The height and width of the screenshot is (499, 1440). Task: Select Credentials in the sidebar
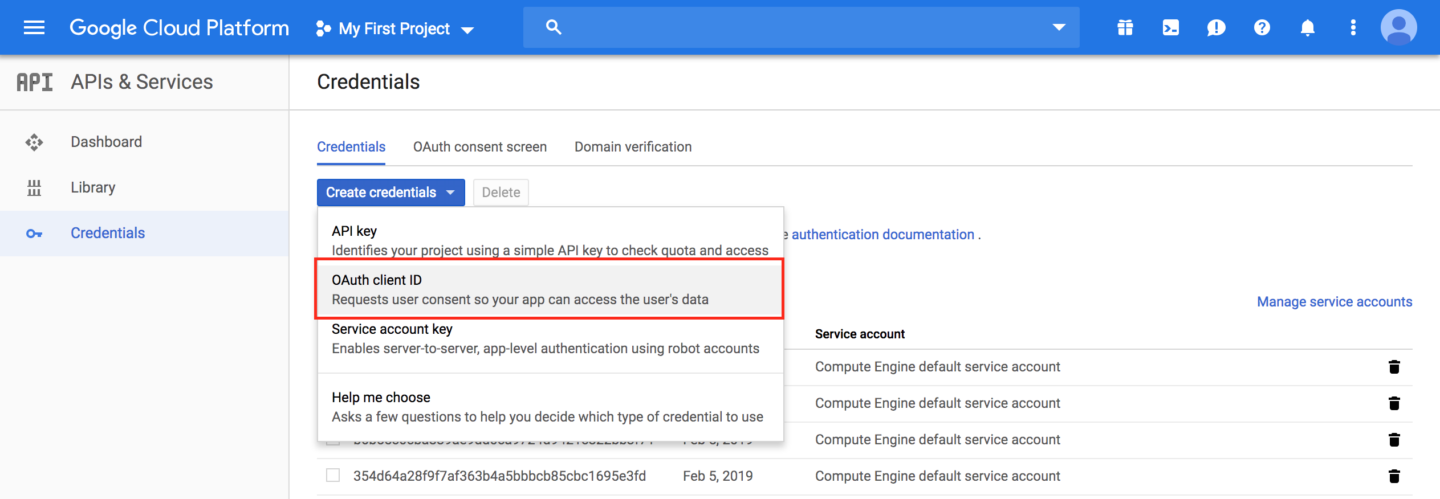coord(144,233)
